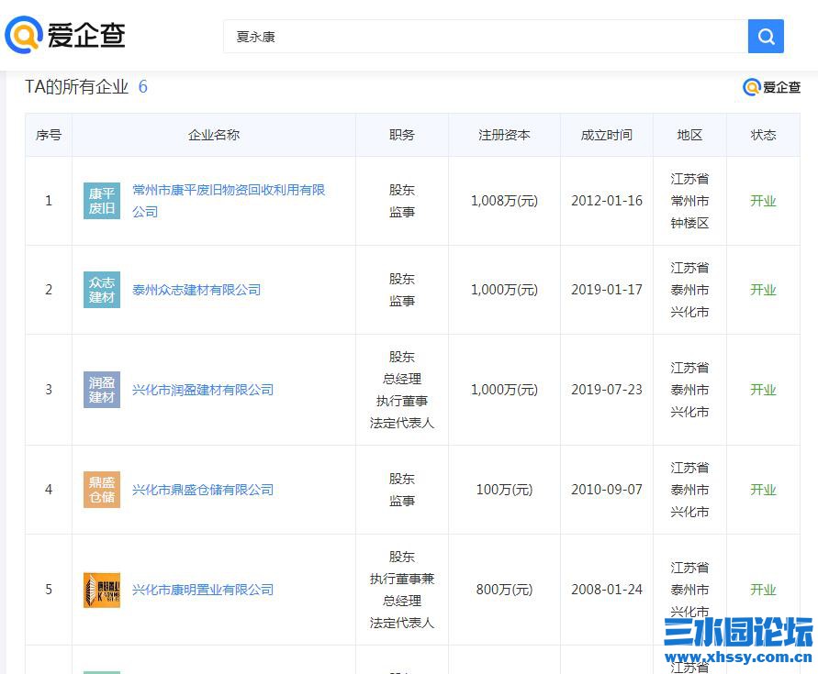Click the 状态 column header

pyautogui.click(x=763, y=135)
